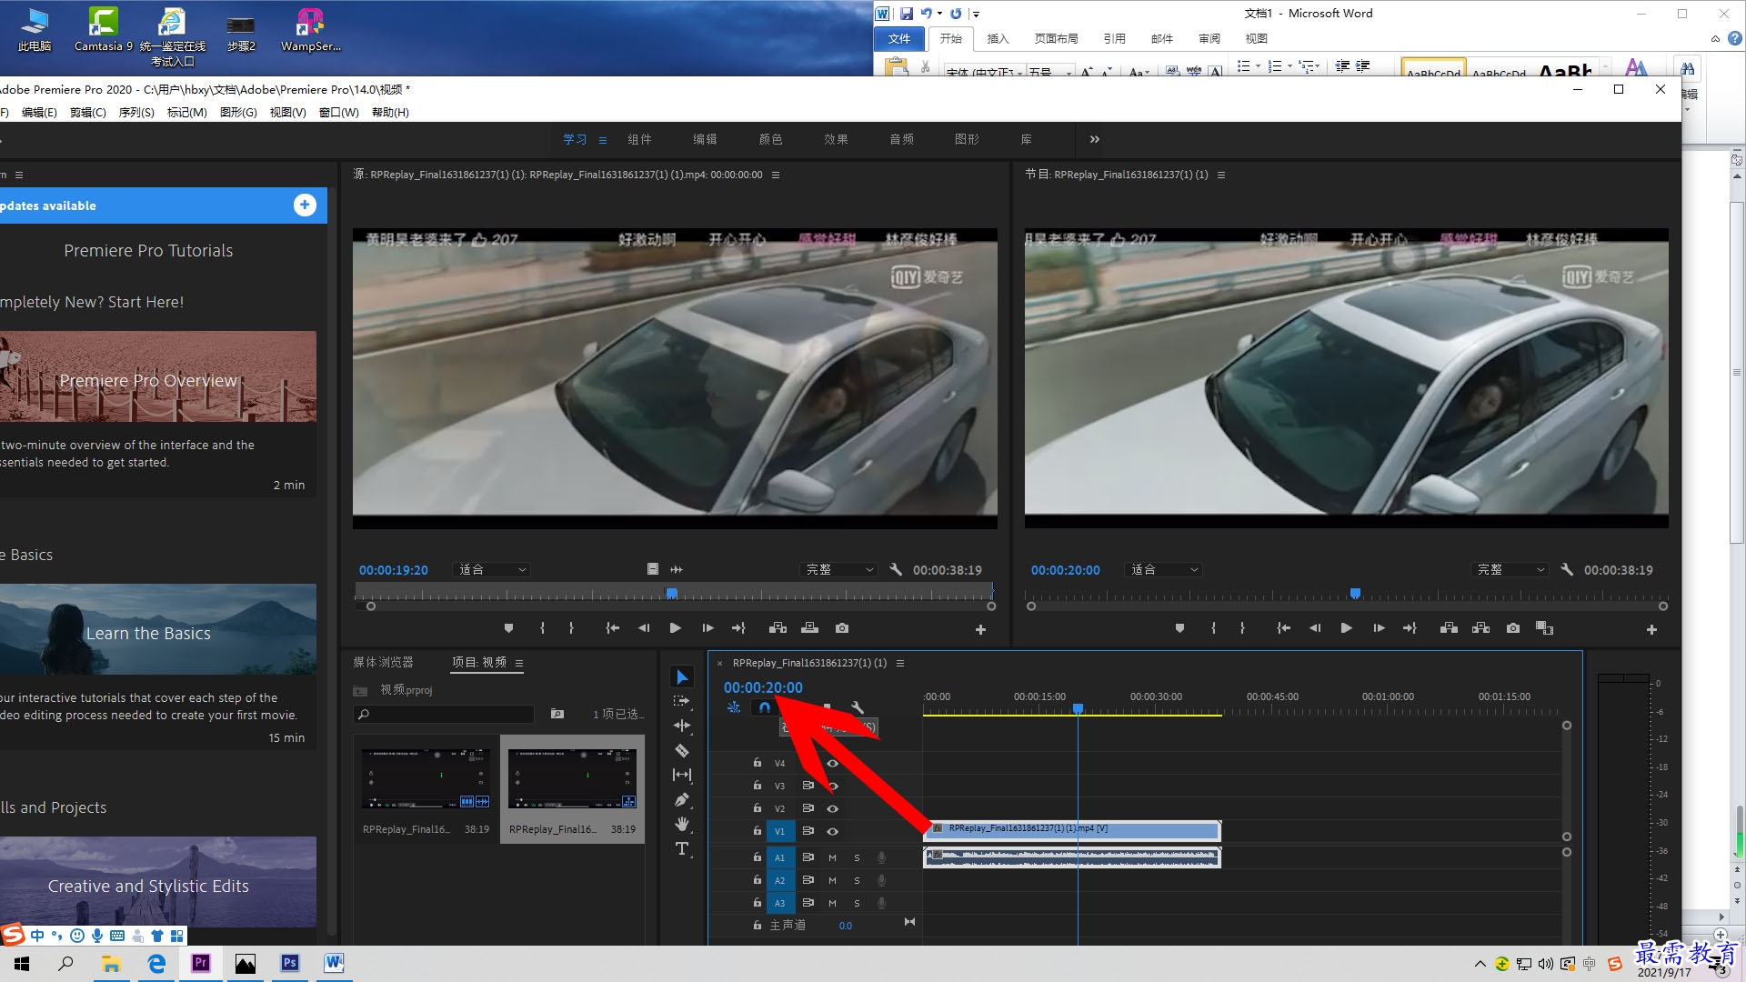The height and width of the screenshot is (982, 1746).
Task: Select the Slip tool
Action: pos(682,775)
